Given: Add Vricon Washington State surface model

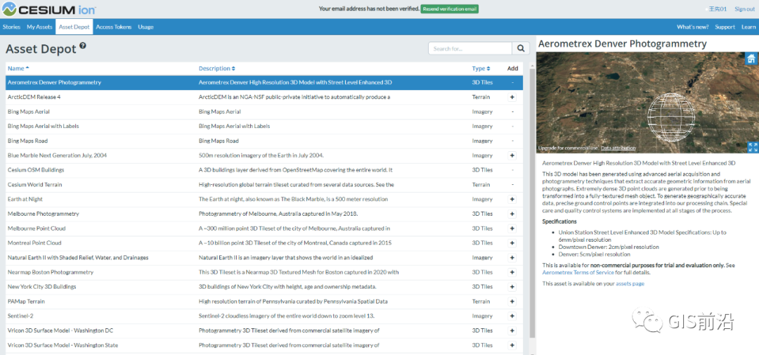Looking at the screenshot, I should coord(512,345).
